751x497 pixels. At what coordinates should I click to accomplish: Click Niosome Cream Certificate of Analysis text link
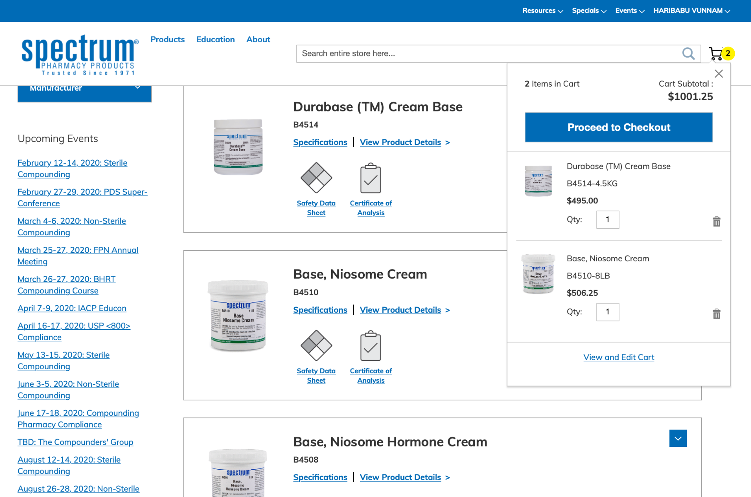(371, 376)
